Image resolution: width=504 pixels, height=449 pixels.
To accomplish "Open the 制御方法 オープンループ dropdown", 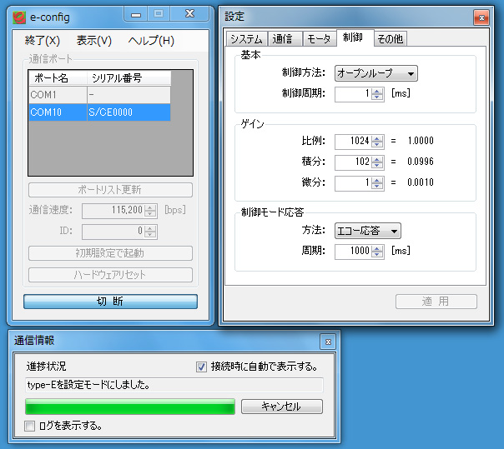I will coord(375,73).
